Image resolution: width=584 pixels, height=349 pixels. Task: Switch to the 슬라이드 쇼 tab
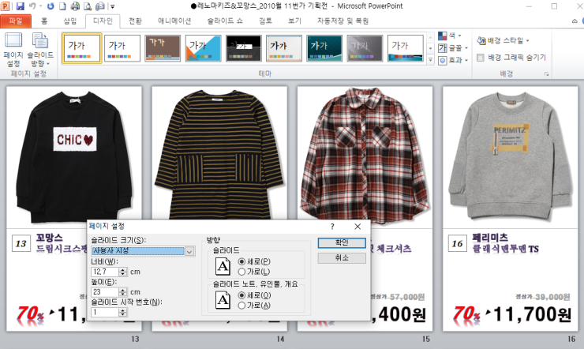pos(225,21)
